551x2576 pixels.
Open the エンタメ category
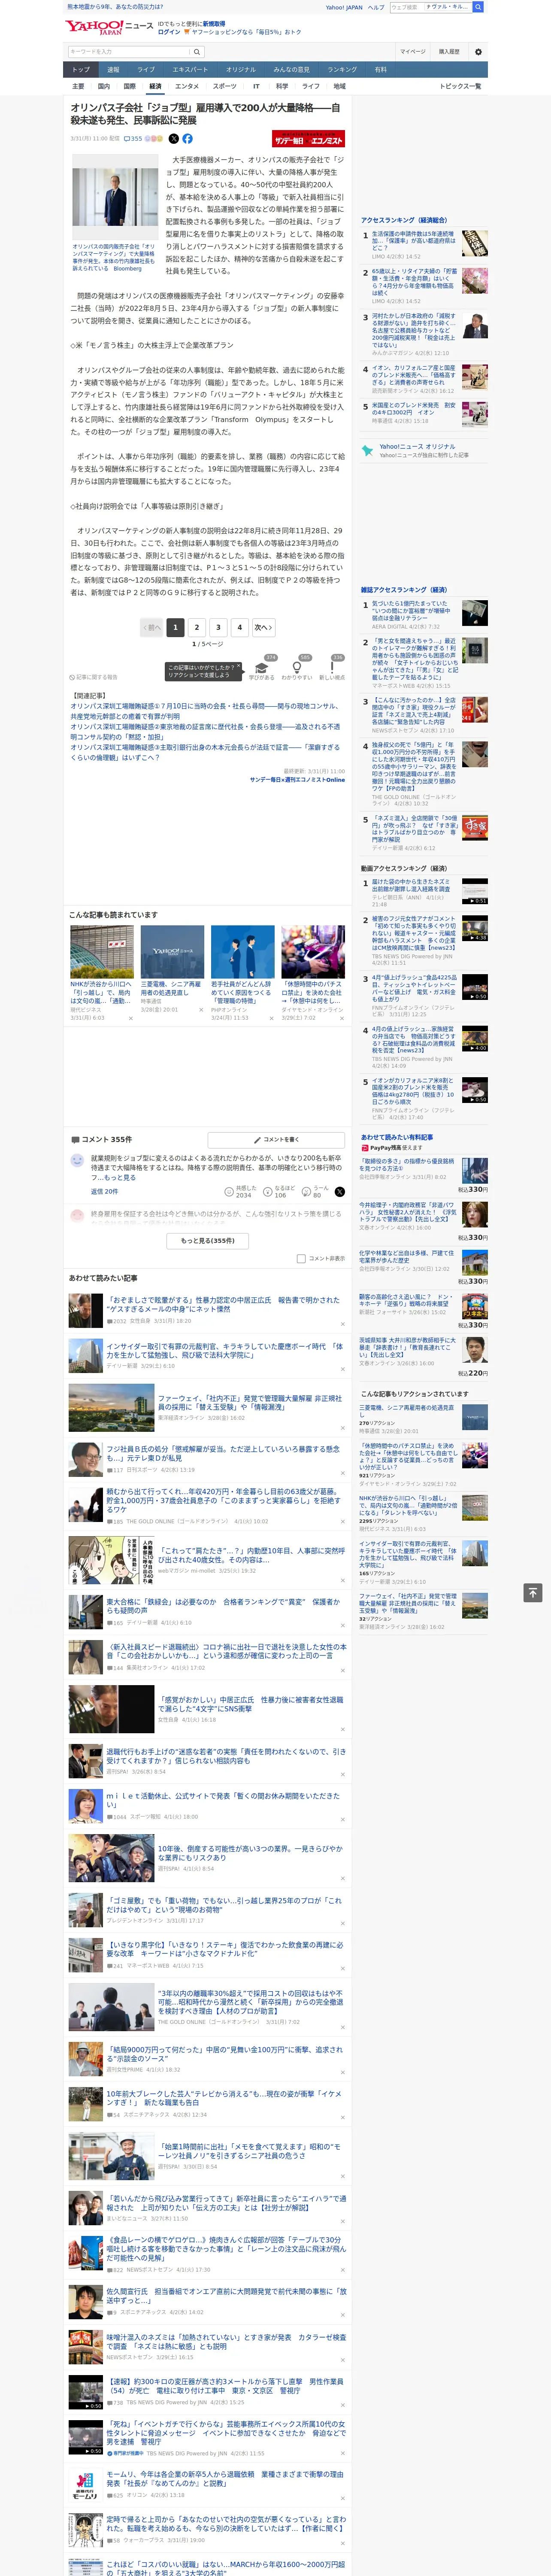(x=187, y=86)
